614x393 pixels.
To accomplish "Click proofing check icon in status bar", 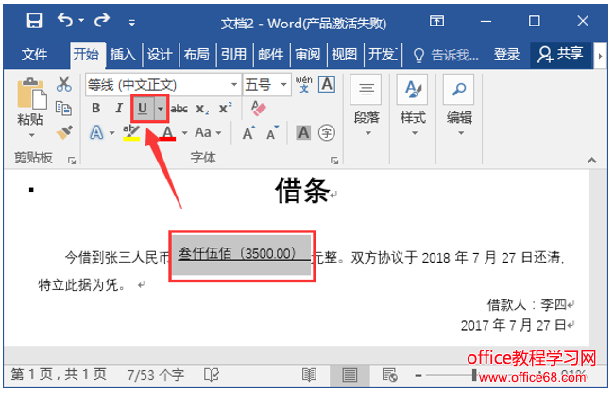I will coord(212,375).
